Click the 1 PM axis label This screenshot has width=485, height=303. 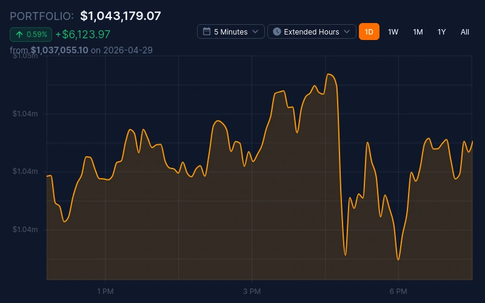tap(105, 291)
